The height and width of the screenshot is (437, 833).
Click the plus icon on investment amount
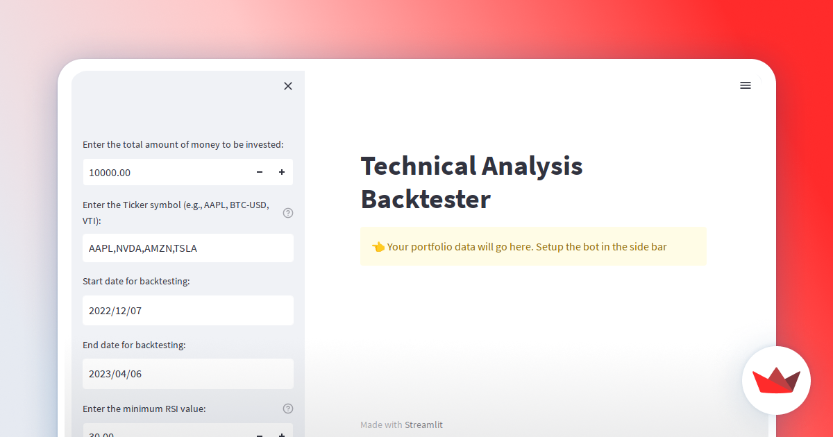click(x=282, y=172)
